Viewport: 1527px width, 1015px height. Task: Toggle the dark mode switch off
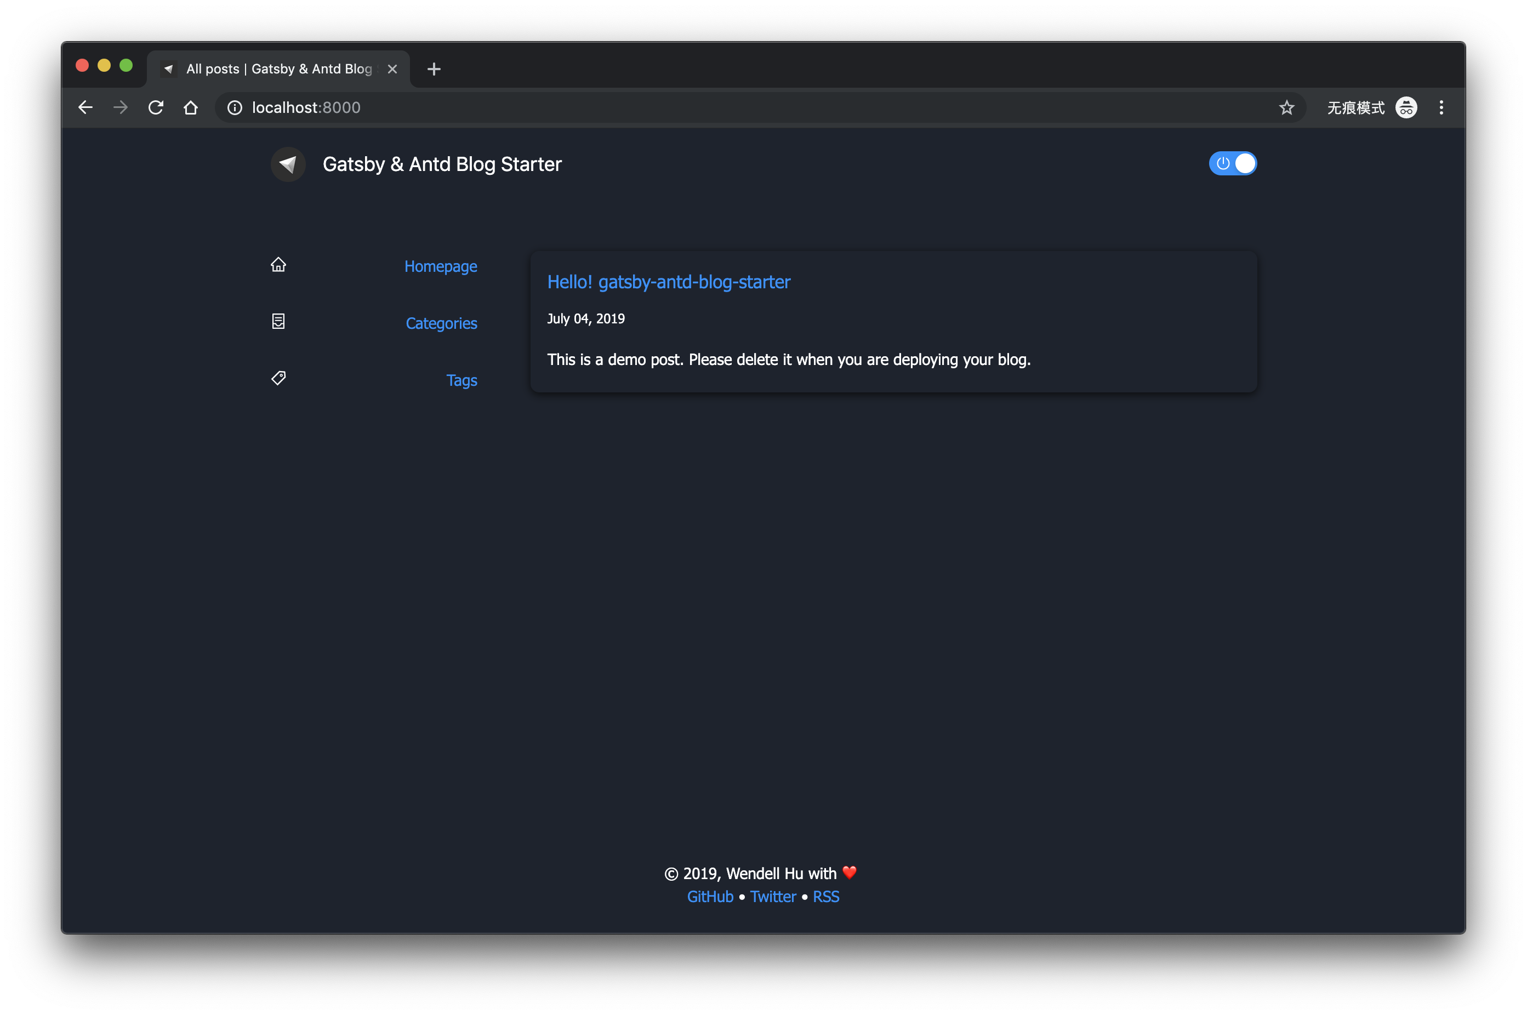pos(1233,164)
